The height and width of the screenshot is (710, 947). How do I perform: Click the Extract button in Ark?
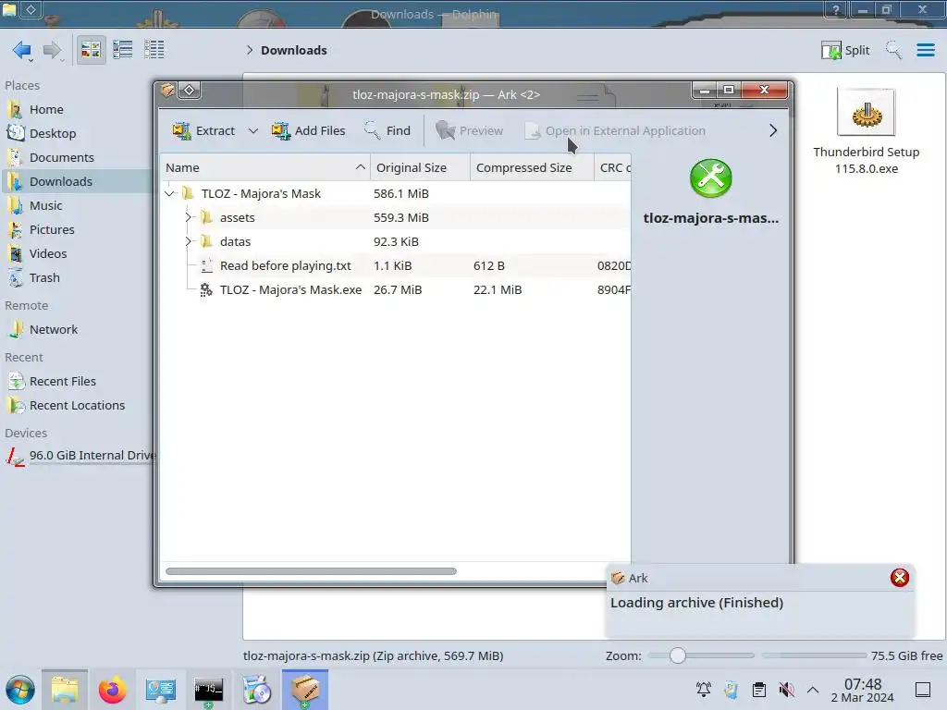[x=203, y=130]
